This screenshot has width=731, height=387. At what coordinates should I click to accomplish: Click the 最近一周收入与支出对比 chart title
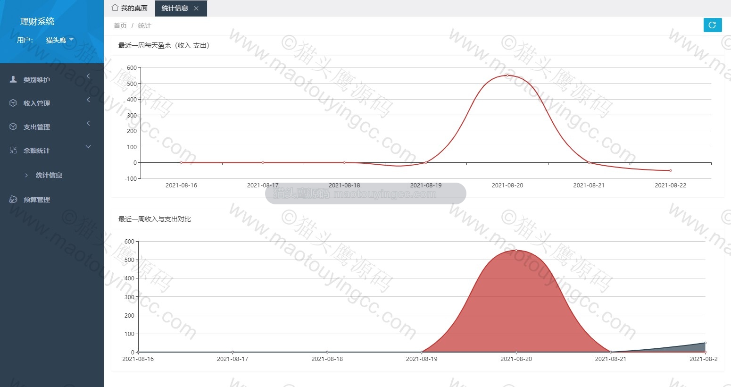[155, 219]
